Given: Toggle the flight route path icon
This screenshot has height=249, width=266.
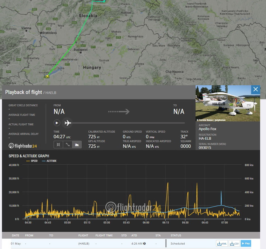Looking at the screenshot, I should (x=68, y=145).
